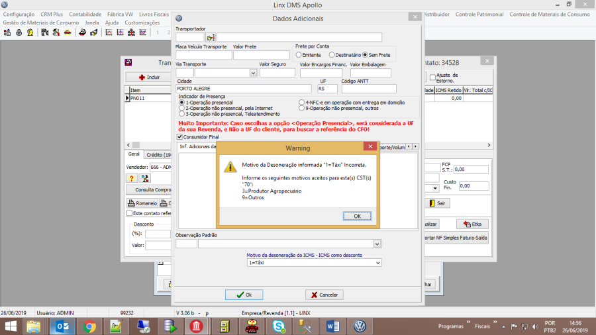Click the yellow filing cabinet taskbar icon
This screenshot has height=335, width=596.
[x=224, y=326]
